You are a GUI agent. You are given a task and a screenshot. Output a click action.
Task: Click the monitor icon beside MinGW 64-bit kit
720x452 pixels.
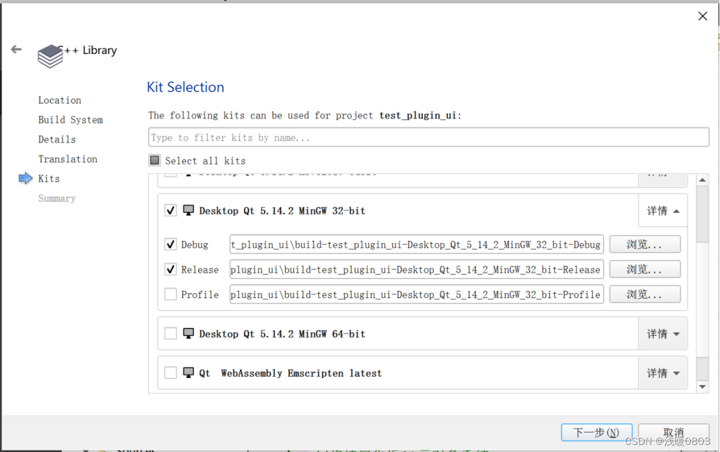tap(188, 333)
